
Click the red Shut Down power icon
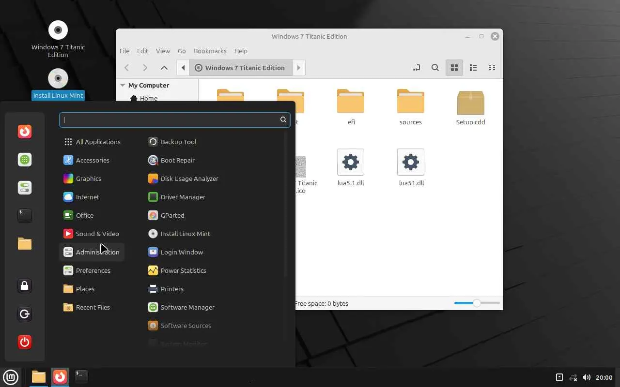coord(25,342)
